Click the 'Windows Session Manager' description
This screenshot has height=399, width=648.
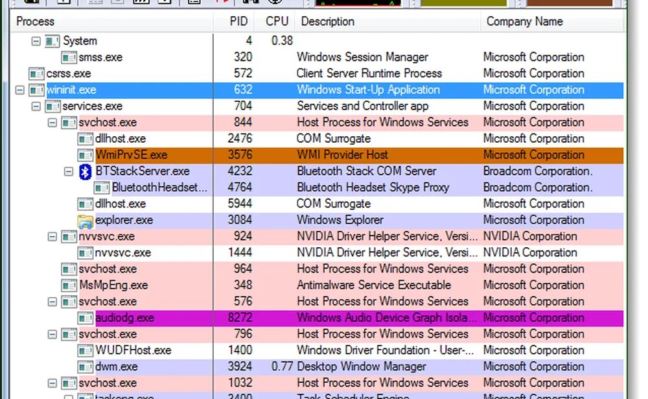coord(362,57)
